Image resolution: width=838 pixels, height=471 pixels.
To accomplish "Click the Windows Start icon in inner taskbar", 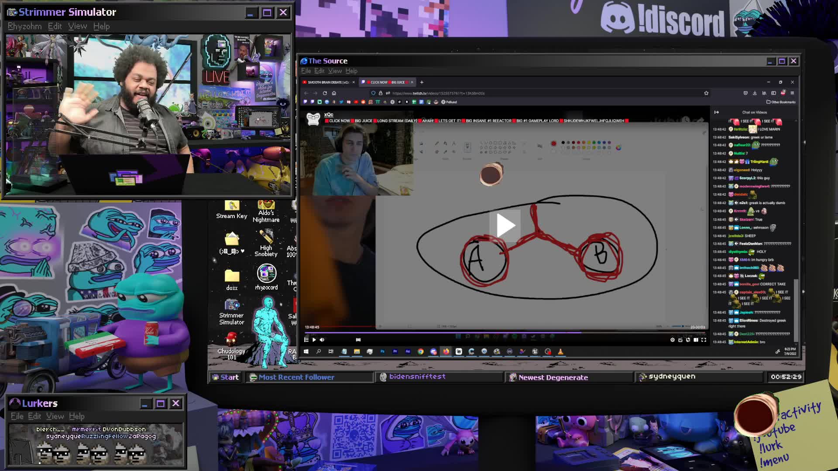I will (x=306, y=352).
